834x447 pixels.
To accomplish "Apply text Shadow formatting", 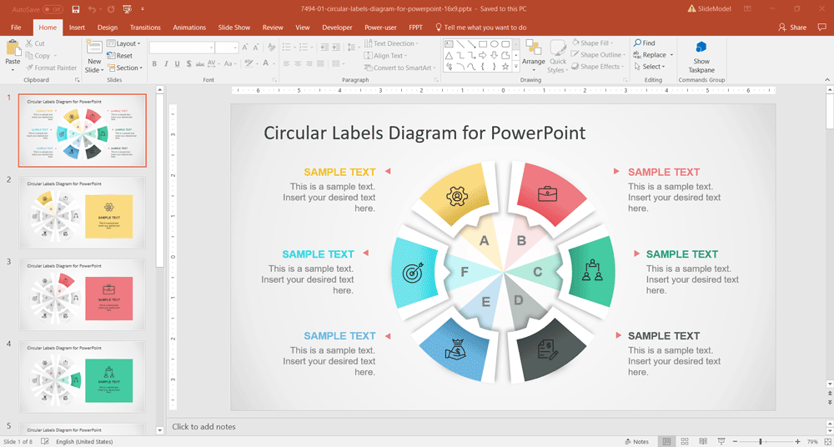I will click(188, 64).
